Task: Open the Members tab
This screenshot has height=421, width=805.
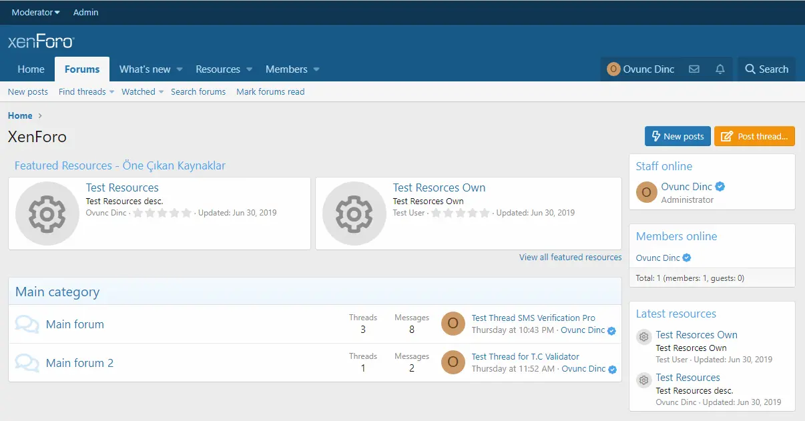Action: pos(286,69)
